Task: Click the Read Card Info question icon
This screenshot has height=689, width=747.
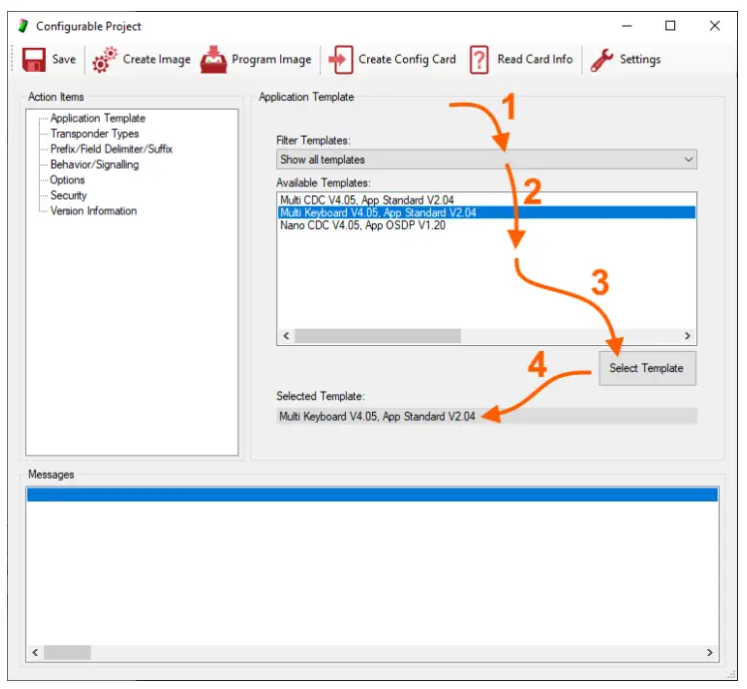Action: [480, 60]
